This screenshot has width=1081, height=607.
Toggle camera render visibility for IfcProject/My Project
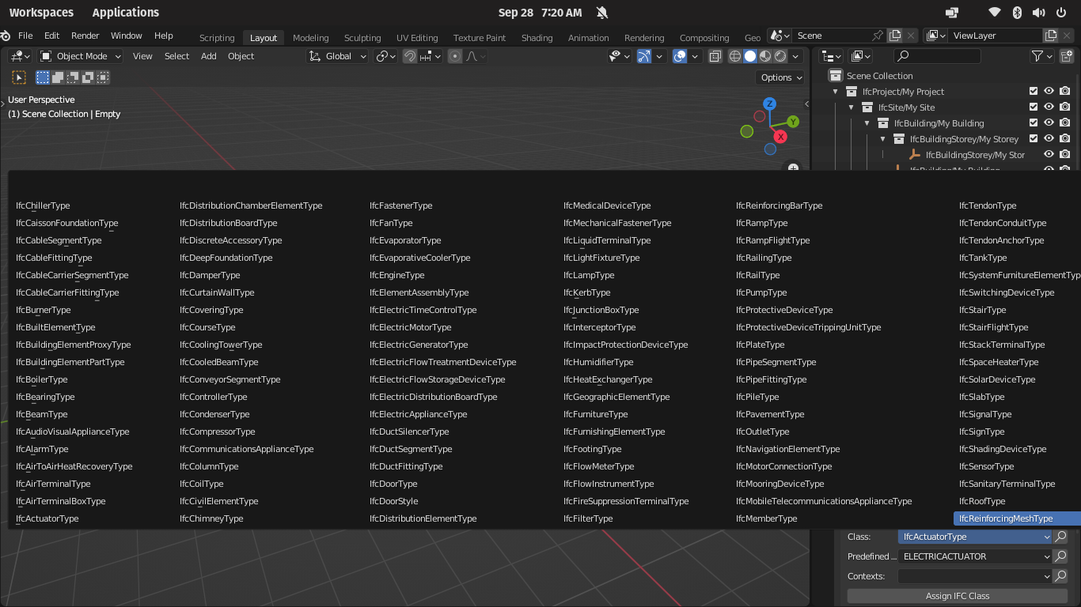coord(1064,91)
